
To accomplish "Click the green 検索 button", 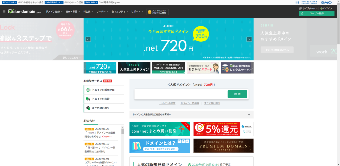I will pos(237,94).
